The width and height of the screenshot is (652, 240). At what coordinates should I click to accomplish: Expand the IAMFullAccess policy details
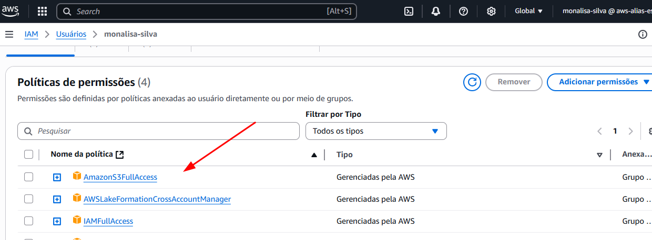57,221
